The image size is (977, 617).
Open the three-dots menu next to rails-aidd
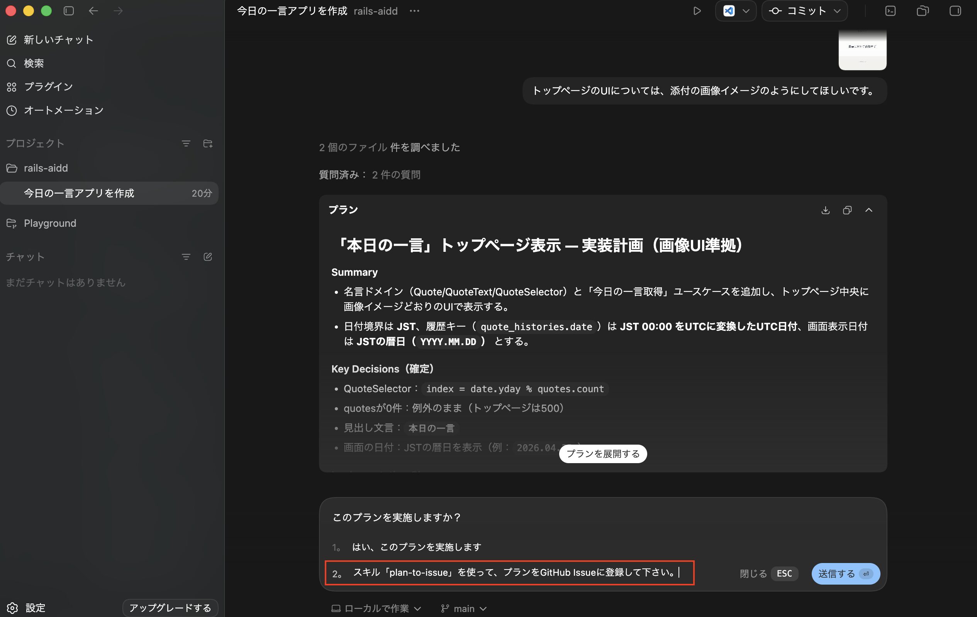point(414,11)
